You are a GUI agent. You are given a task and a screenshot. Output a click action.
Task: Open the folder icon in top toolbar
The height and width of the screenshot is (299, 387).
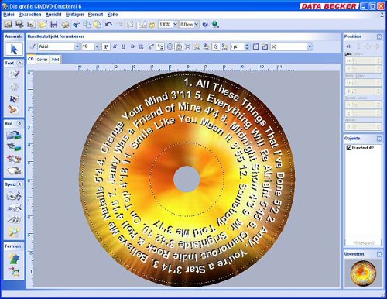click(x=43, y=25)
